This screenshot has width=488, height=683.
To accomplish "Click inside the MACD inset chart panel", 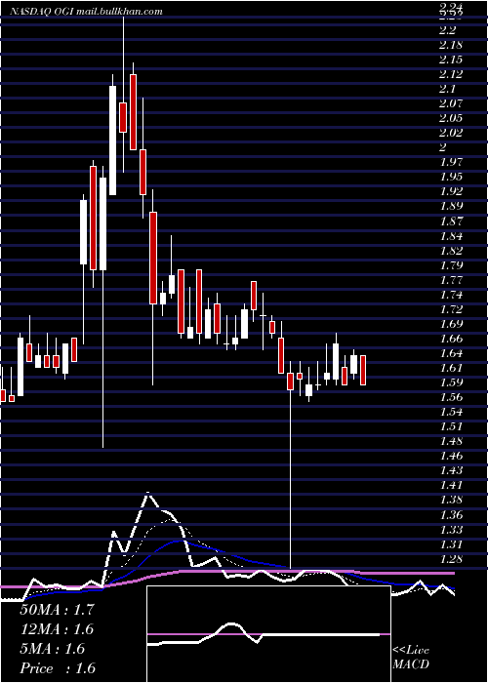I will [268, 634].
